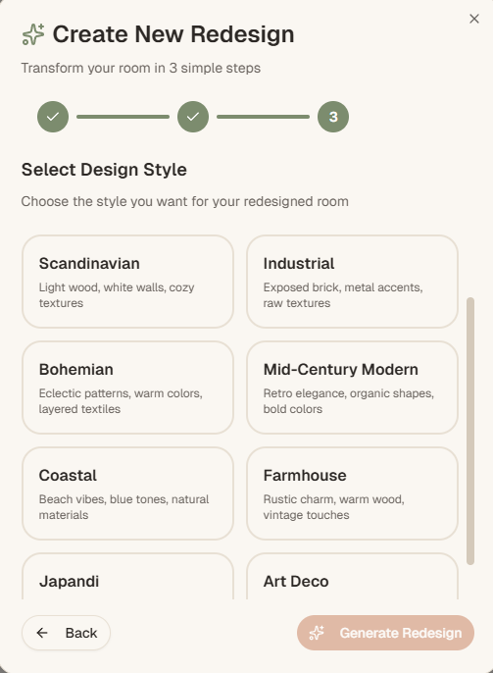493x673 pixels.
Task: Click the 'Select Design Style' heading
Action: pyautogui.click(x=104, y=170)
